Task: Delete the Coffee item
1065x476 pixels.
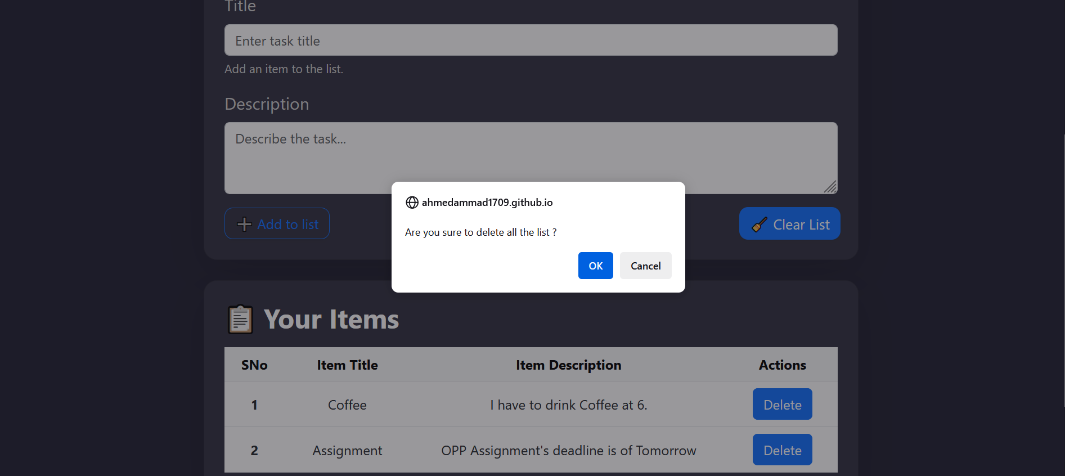Action: (782, 405)
